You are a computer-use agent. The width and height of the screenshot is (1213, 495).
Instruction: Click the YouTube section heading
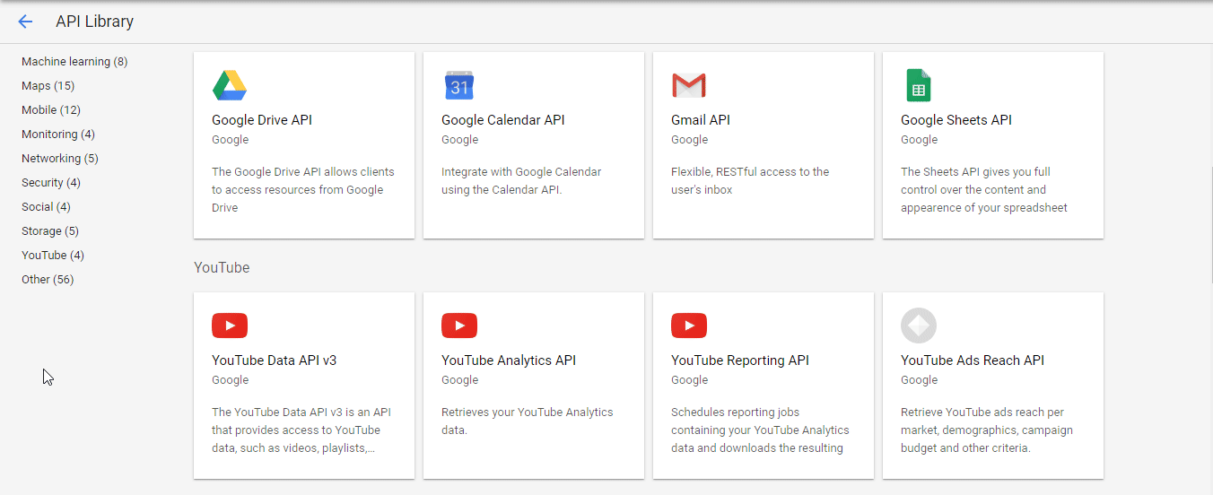[222, 267]
